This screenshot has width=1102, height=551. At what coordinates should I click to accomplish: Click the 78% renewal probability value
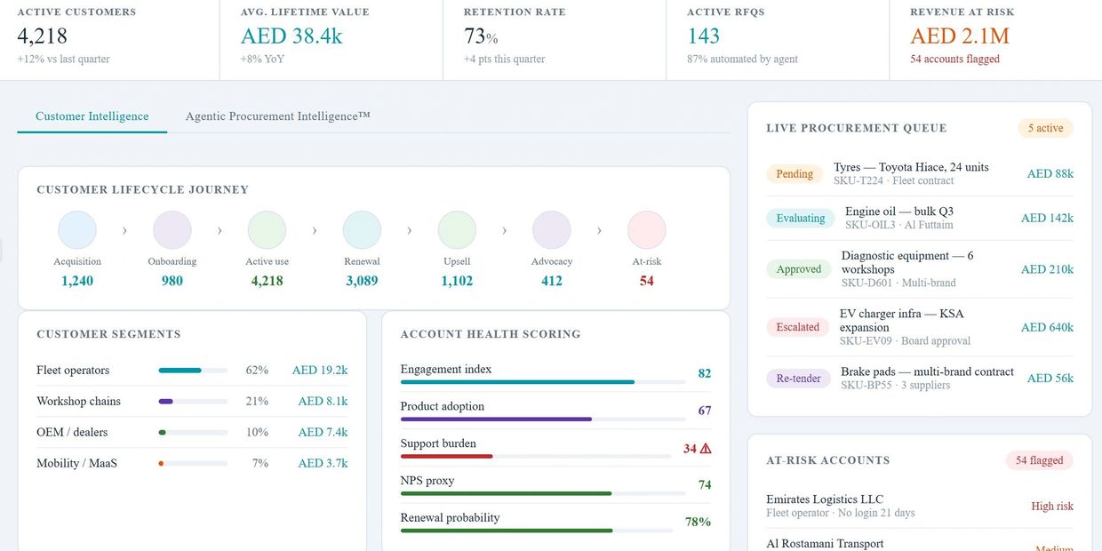click(x=699, y=522)
